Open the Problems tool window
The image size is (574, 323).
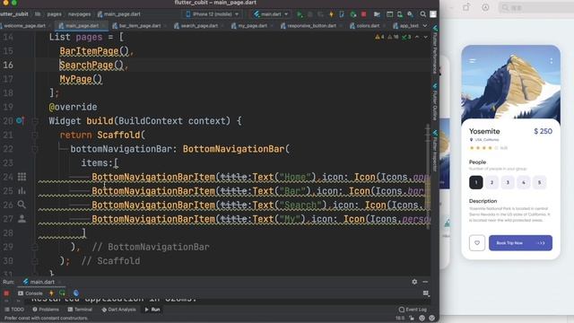(46, 310)
